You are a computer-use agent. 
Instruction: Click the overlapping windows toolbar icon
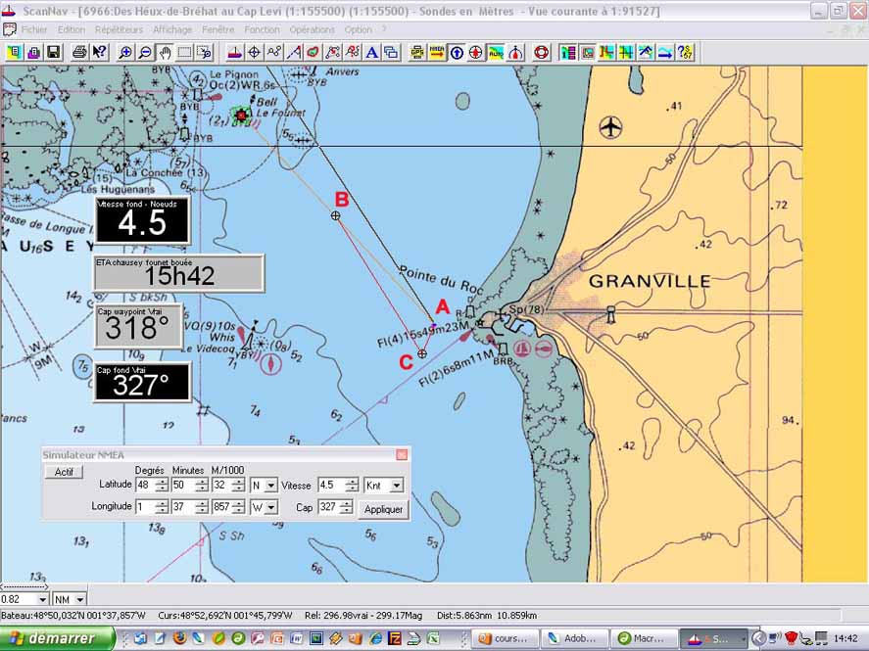click(391, 53)
